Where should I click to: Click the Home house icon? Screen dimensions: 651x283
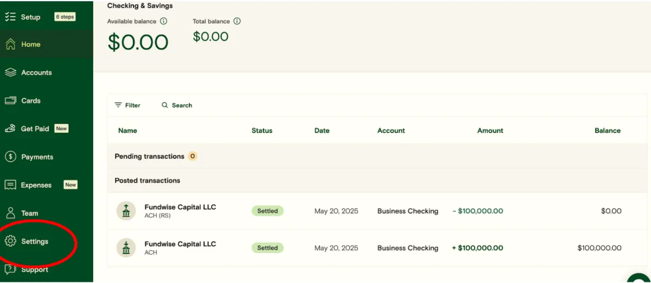[10, 44]
